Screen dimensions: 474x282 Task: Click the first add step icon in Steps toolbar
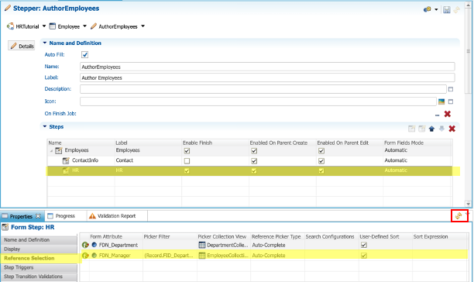click(x=411, y=129)
